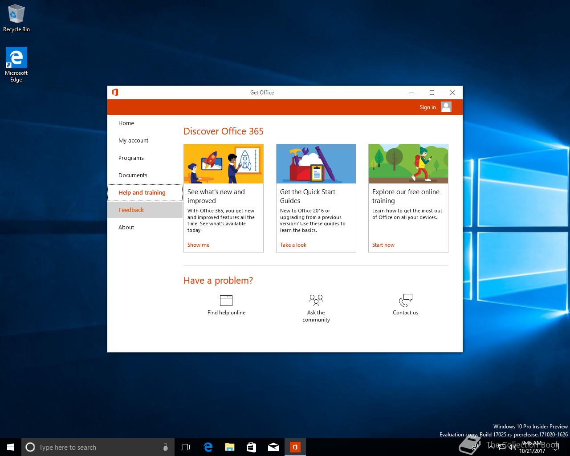Open the Action Center notifications icon
Image resolution: width=570 pixels, height=456 pixels.
click(x=555, y=447)
